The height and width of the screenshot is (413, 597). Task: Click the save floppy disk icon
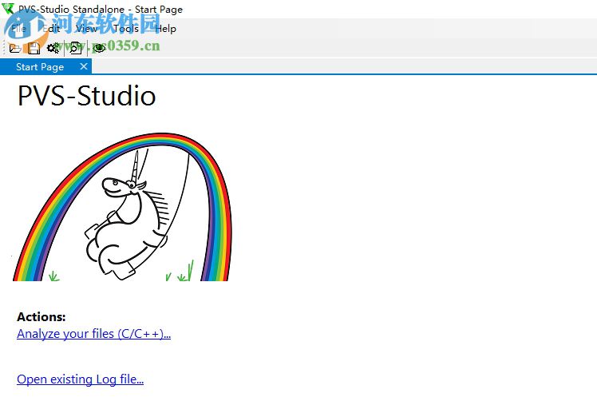(34, 48)
